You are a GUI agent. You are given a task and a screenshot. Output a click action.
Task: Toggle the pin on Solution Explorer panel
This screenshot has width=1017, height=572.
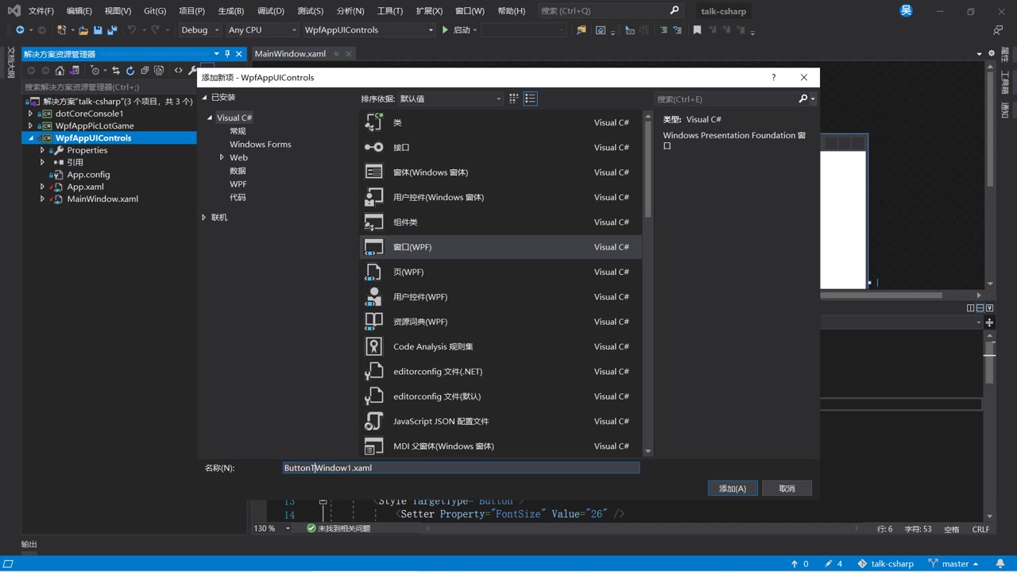point(227,54)
